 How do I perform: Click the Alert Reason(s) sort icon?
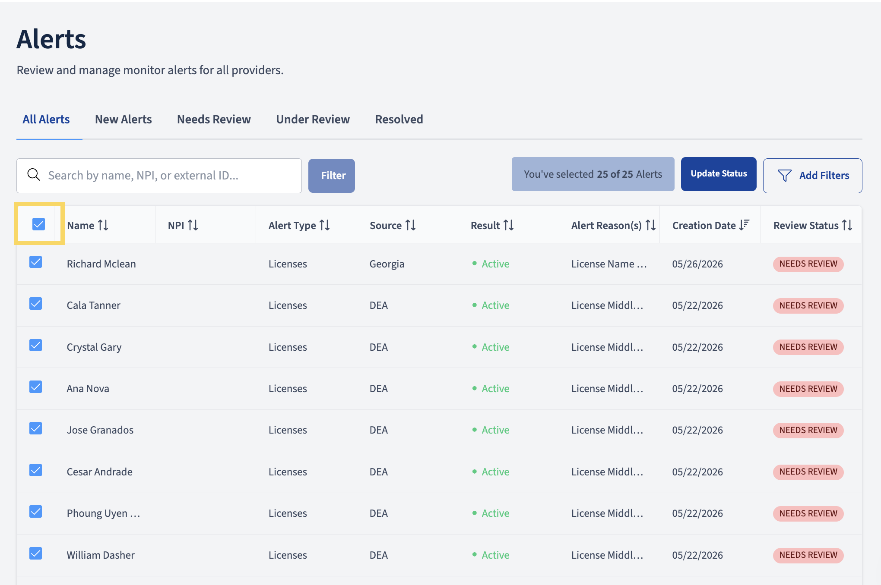[x=651, y=225]
